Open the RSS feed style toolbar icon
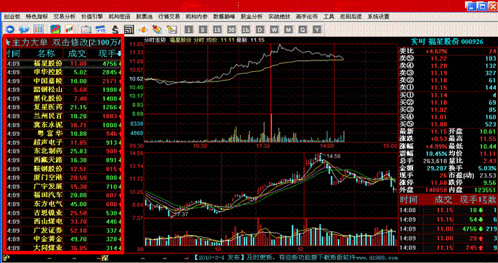Viewport: 498px width, 263px height. (129, 29)
